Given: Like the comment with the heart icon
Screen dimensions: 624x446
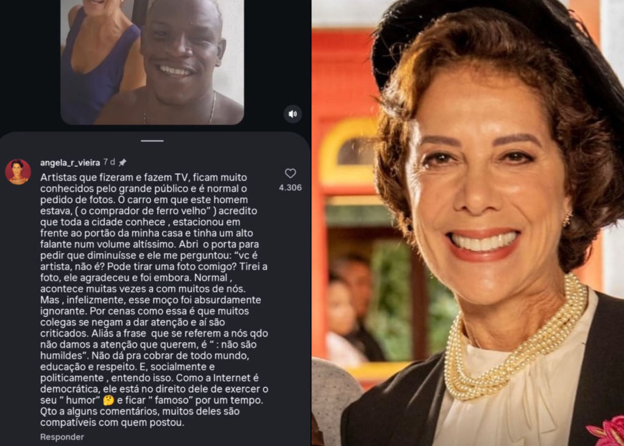Looking at the screenshot, I should tap(291, 173).
